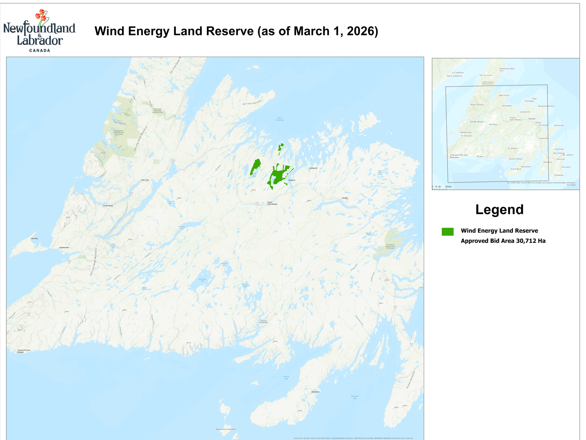Select the highway shield icon near Grand Falls-Windsor

point(257,204)
